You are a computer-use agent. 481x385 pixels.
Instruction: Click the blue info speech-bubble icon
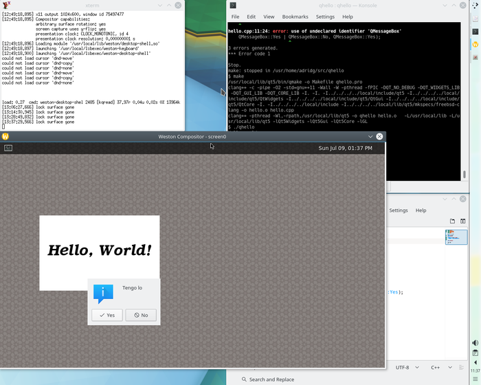pos(103,294)
